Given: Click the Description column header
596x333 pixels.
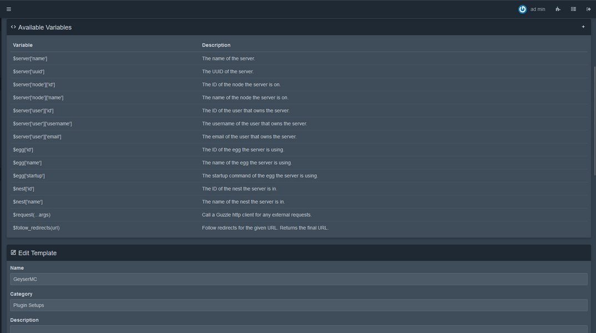Looking at the screenshot, I should tap(216, 45).
